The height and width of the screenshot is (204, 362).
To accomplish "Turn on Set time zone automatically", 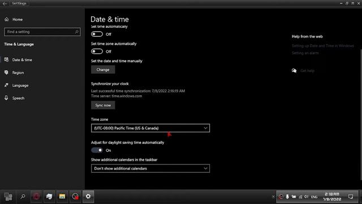I will (x=97, y=52).
